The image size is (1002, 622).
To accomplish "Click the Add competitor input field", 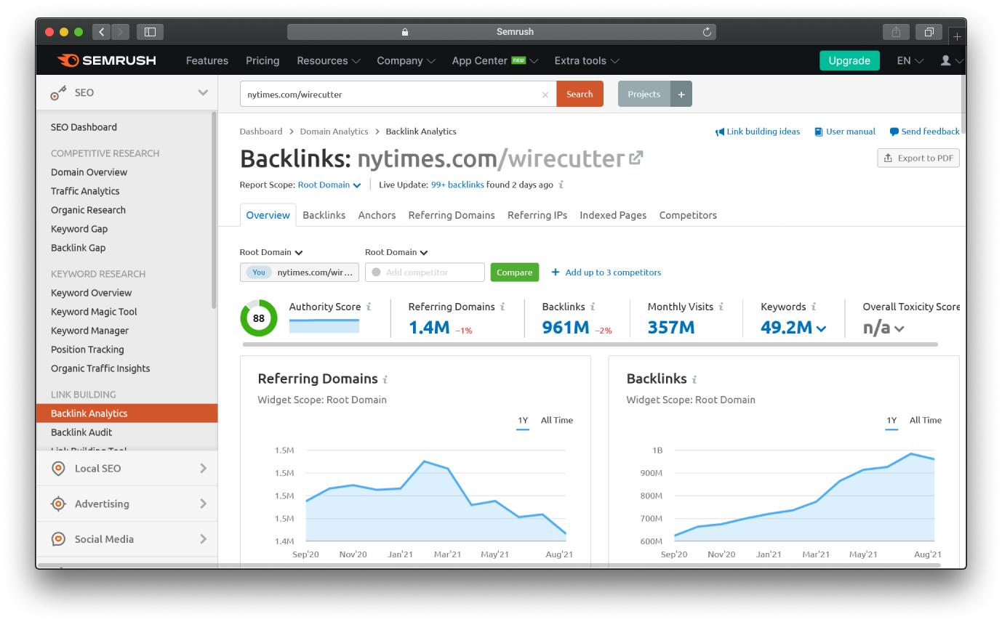I will tap(425, 272).
